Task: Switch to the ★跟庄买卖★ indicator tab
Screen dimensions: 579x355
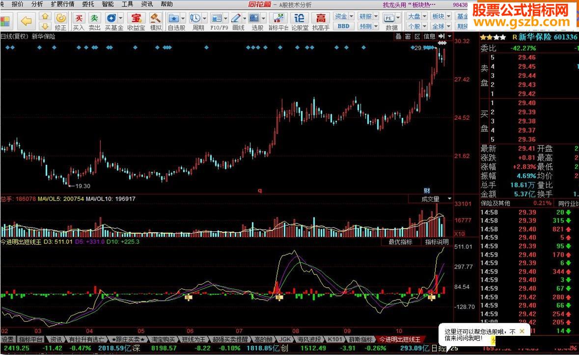Action: (x=128, y=339)
